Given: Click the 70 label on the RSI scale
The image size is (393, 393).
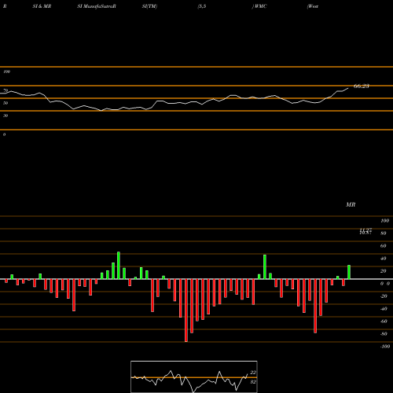Looking at the screenshot, I should [6, 90].
